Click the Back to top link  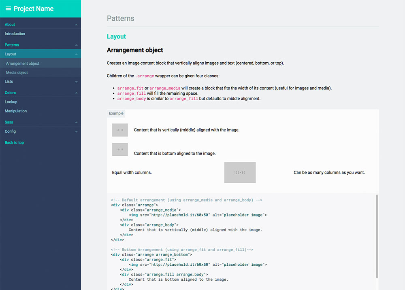coord(14,142)
